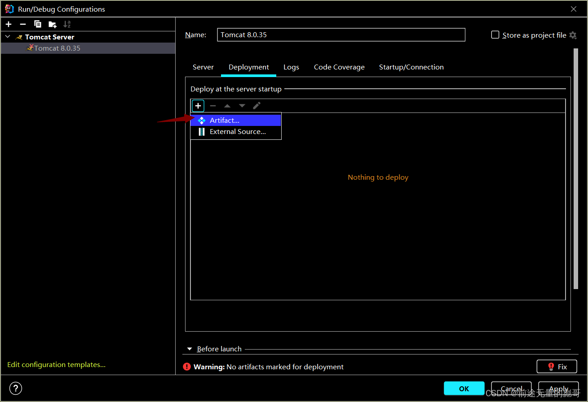Go to the Startup/Connection tab
This screenshot has width=588, height=402.
click(411, 67)
